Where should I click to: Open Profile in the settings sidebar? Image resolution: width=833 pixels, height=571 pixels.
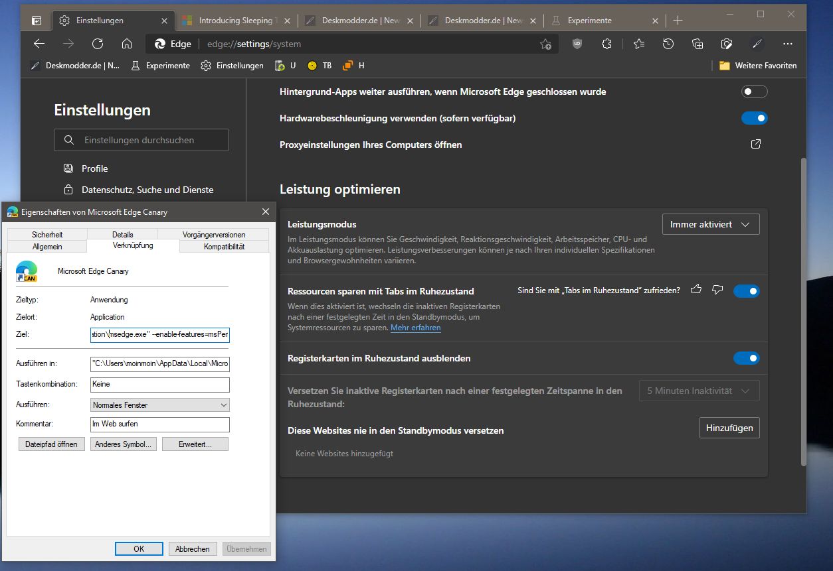(95, 168)
